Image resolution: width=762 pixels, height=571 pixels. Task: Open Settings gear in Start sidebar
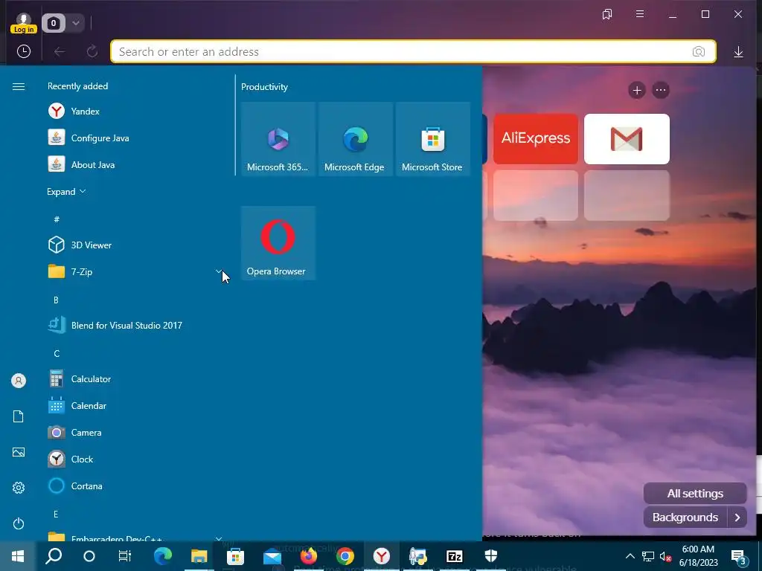point(19,488)
